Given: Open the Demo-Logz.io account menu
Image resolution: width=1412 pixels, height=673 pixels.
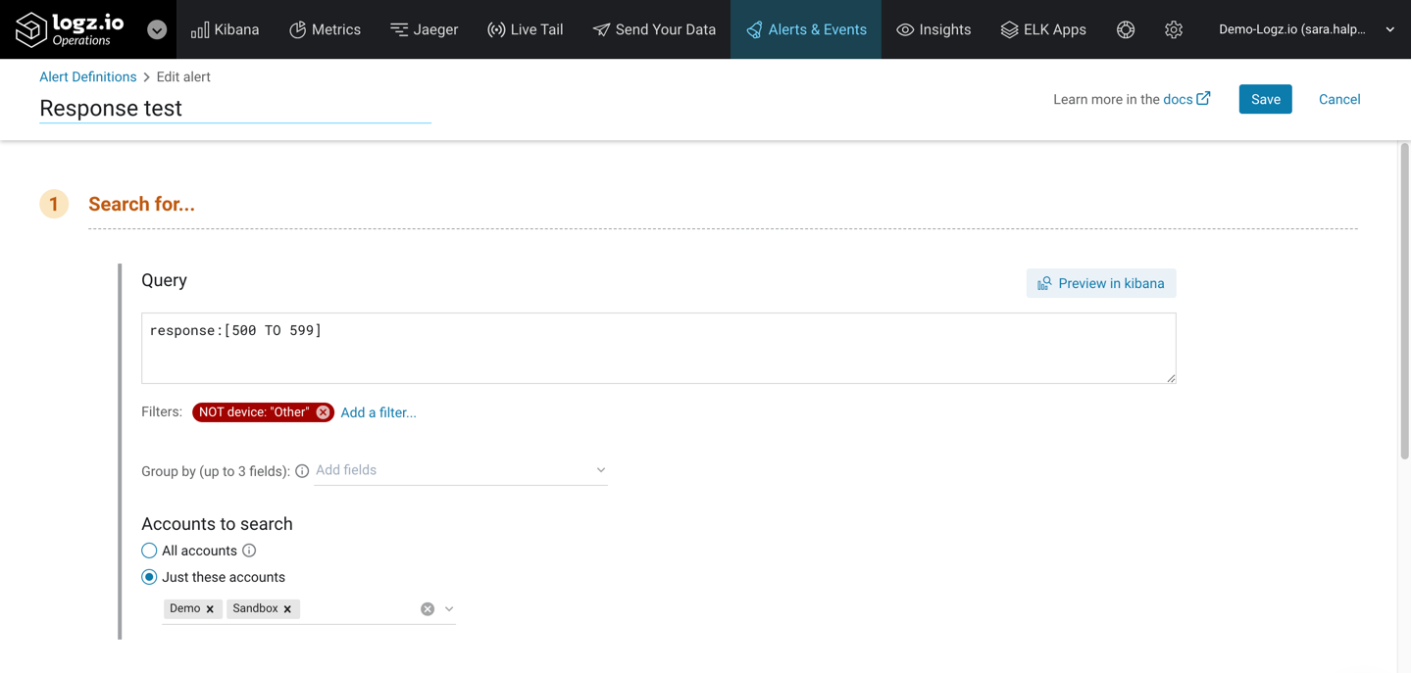Looking at the screenshot, I should pyautogui.click(x=1305, y=29).
